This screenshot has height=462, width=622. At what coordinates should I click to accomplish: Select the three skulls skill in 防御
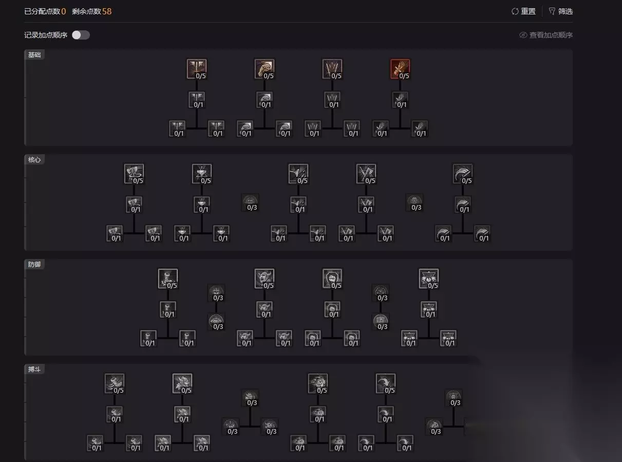click(x=429, y=279)
